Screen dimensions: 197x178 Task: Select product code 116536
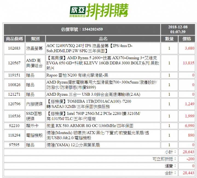[14, 116]
